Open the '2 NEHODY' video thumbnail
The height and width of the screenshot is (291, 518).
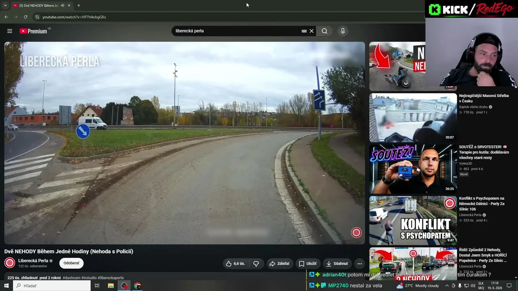click(413, 264)
